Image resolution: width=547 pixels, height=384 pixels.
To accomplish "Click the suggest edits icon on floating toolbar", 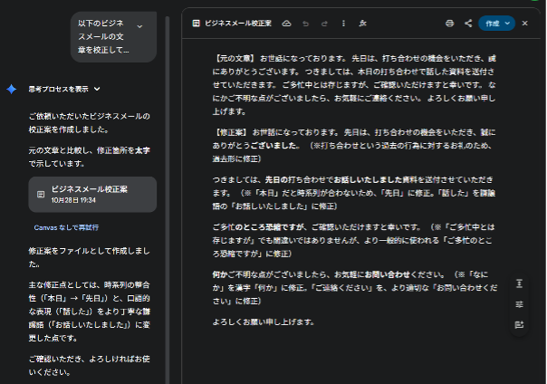I will coord(519,323).
